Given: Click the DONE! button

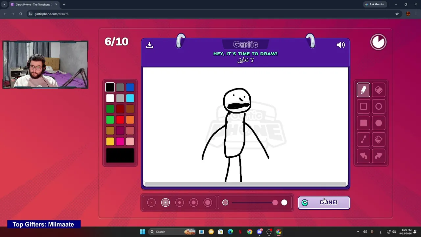Looking at the screenshot, I should pos(324,202).
